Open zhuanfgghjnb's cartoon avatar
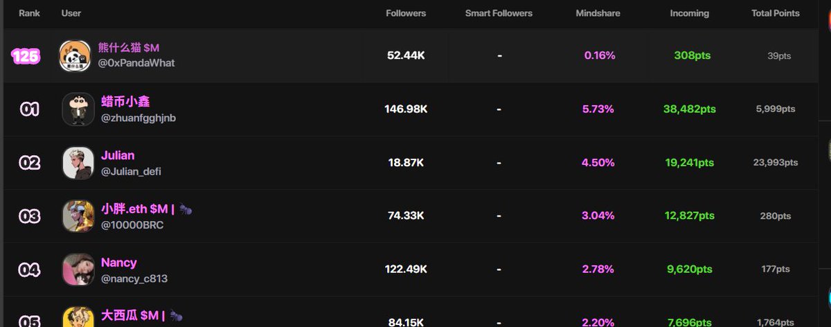The image size is (831, 327). point(78,109)
